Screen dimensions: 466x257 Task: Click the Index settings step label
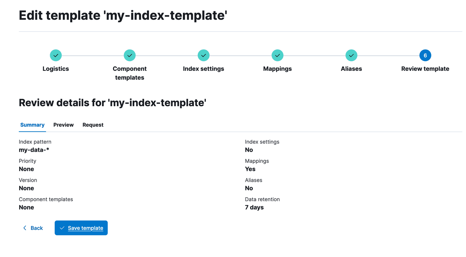[x=204, y=69]
